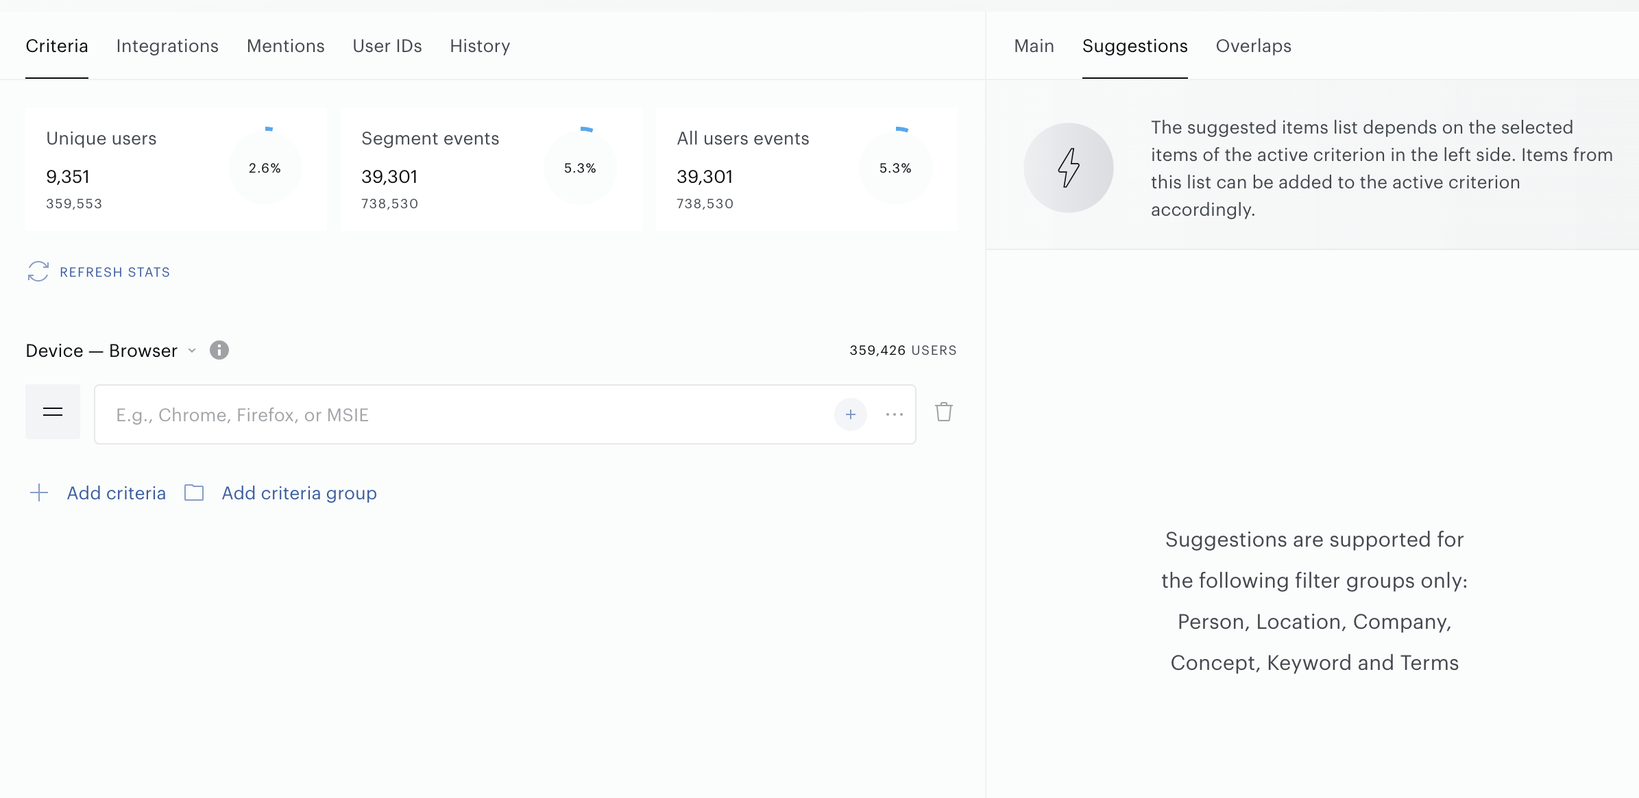This screenshot has height=798, width=1639.
Task: Click the lightning bolt suggestions icon
Action: [1068, 168]
